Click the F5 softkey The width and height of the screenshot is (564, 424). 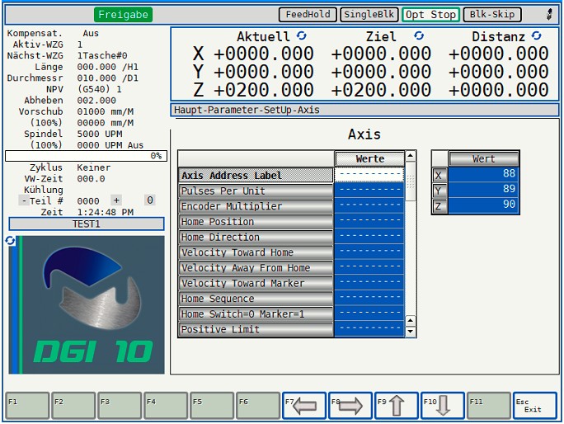(212, 406)
